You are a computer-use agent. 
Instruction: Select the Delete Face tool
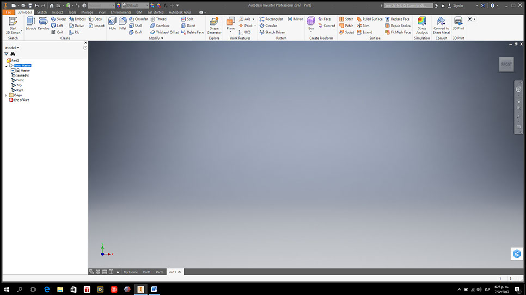(x=193, y=32)
